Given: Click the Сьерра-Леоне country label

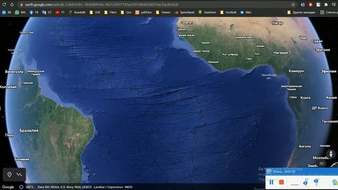Looking at the screenshot, I should pyautogui.click(x=200, y=51).
